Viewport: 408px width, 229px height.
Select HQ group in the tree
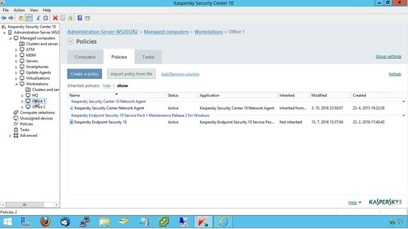35,95
